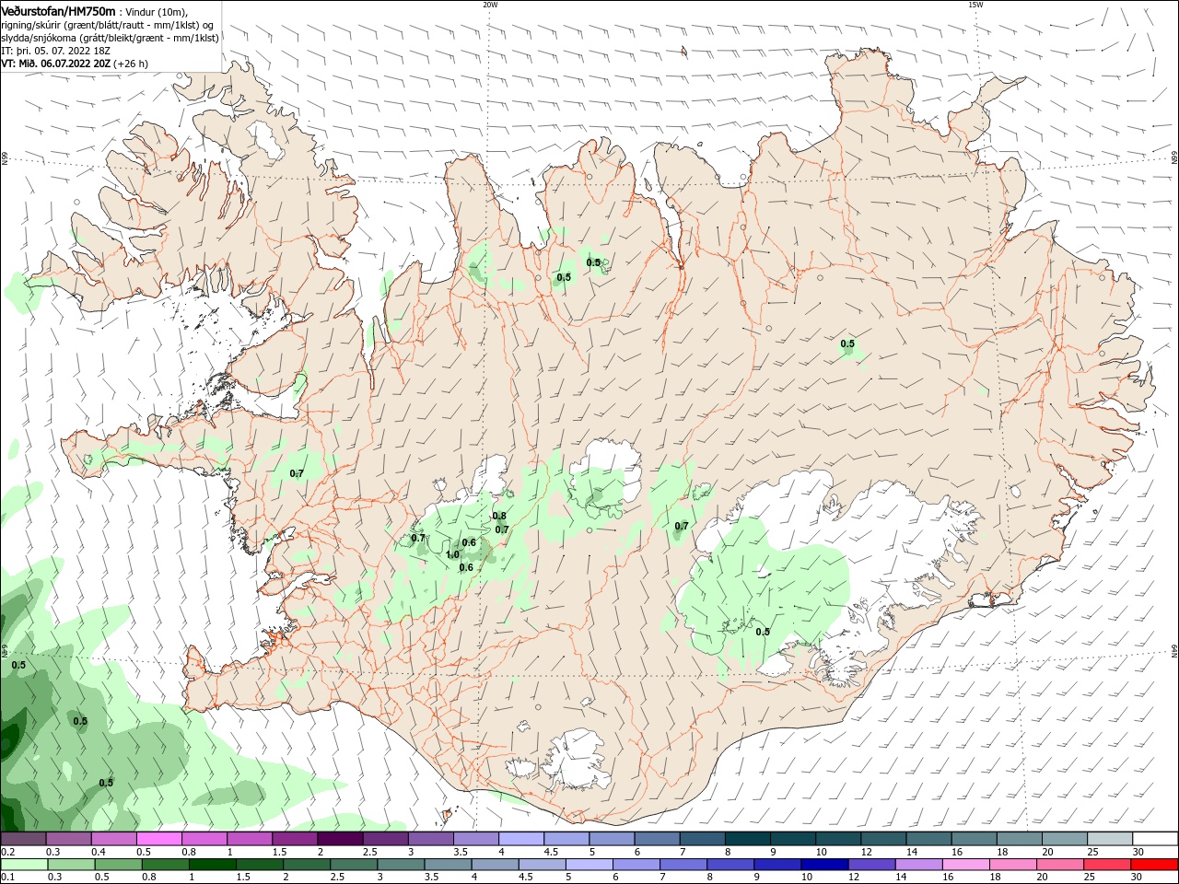
Task: Click the initial time line 'IT: þri. 05. 07. 2022 18Z'
Action: (56, 51)
